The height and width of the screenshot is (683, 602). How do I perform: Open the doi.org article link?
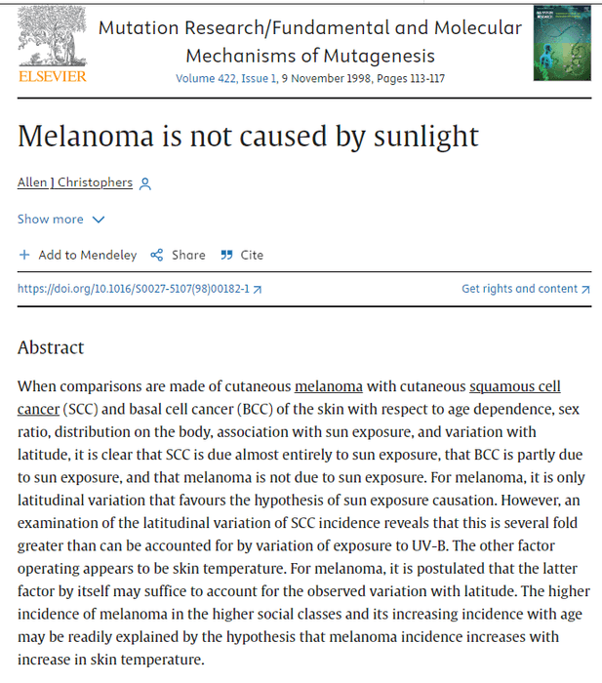coord(133,289)
